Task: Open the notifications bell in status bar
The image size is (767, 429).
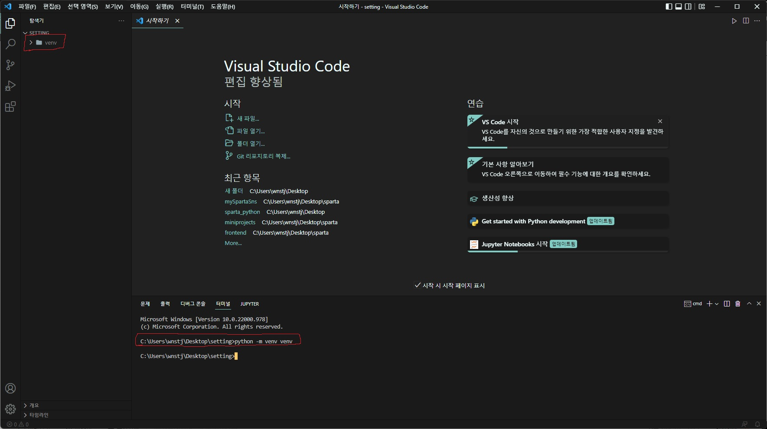Action: click(x=757, y=424)
